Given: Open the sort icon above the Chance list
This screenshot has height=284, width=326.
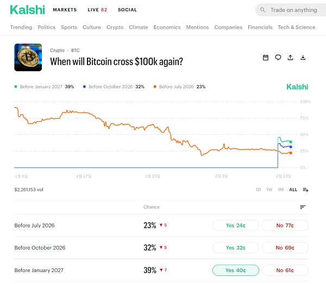Looking at the screenshot, I should 303,207.
